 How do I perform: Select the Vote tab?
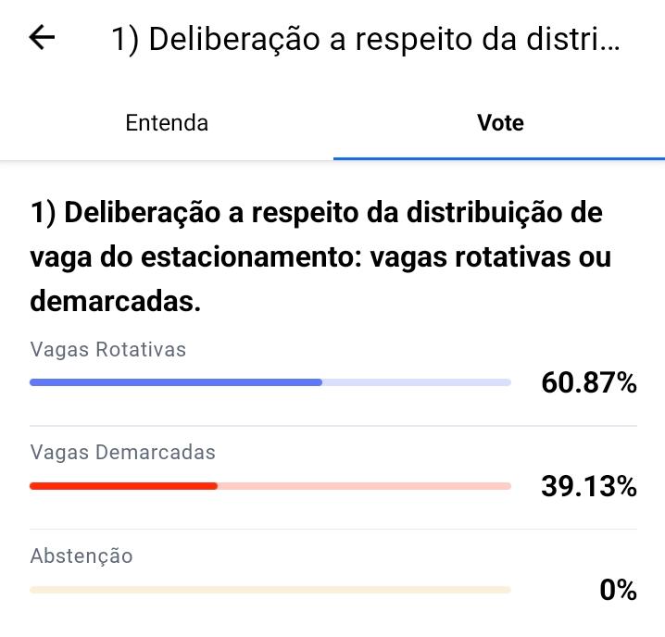(x=500, y=123)
